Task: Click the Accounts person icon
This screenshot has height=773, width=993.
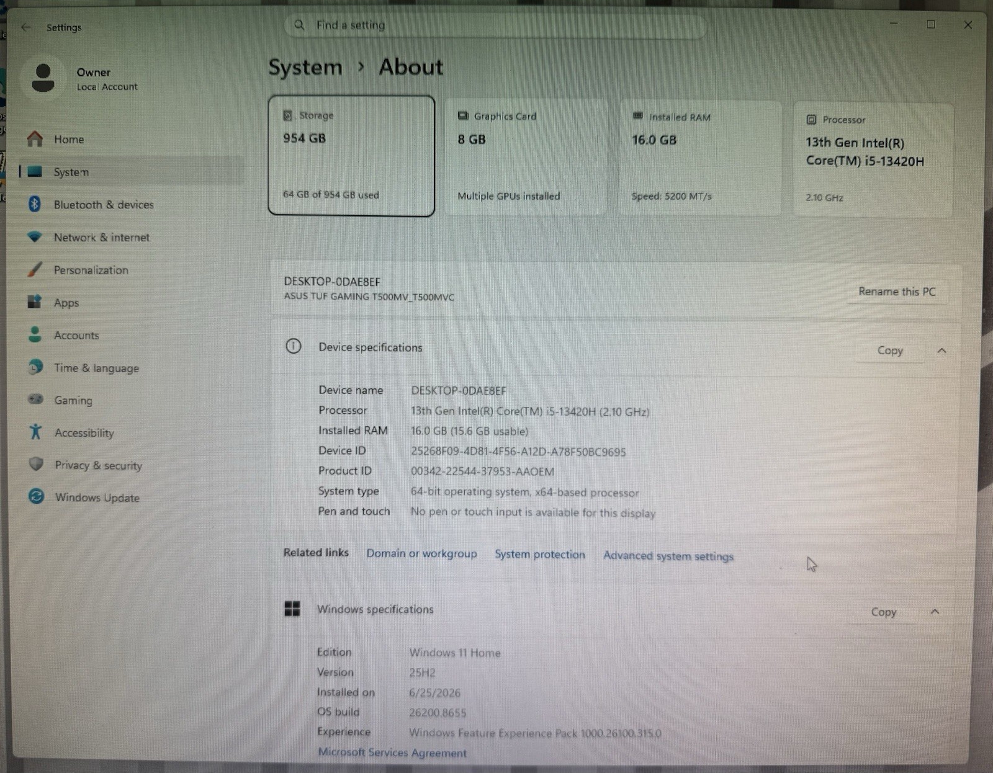Action: pyautogui.click(x=35, y=334)
